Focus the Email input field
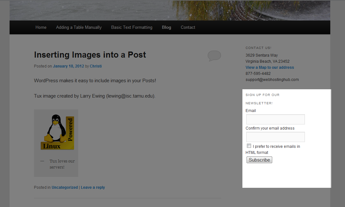Image resolution: width=345 pixels, height=207 pixels. [275, 119]
